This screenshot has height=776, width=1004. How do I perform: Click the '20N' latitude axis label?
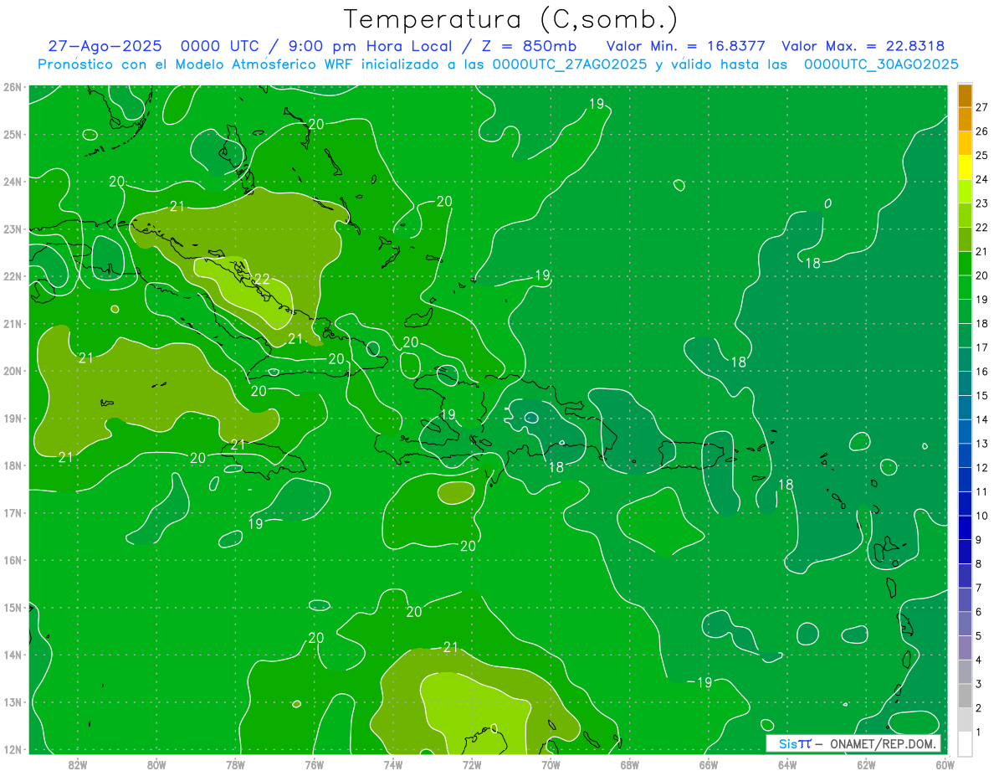[12, 371]
